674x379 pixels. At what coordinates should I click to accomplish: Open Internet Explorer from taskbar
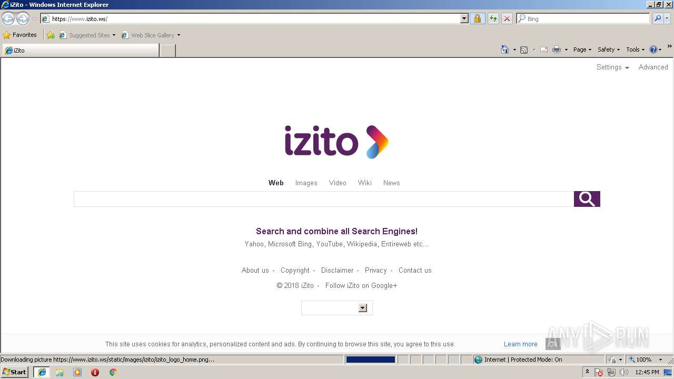42,372
